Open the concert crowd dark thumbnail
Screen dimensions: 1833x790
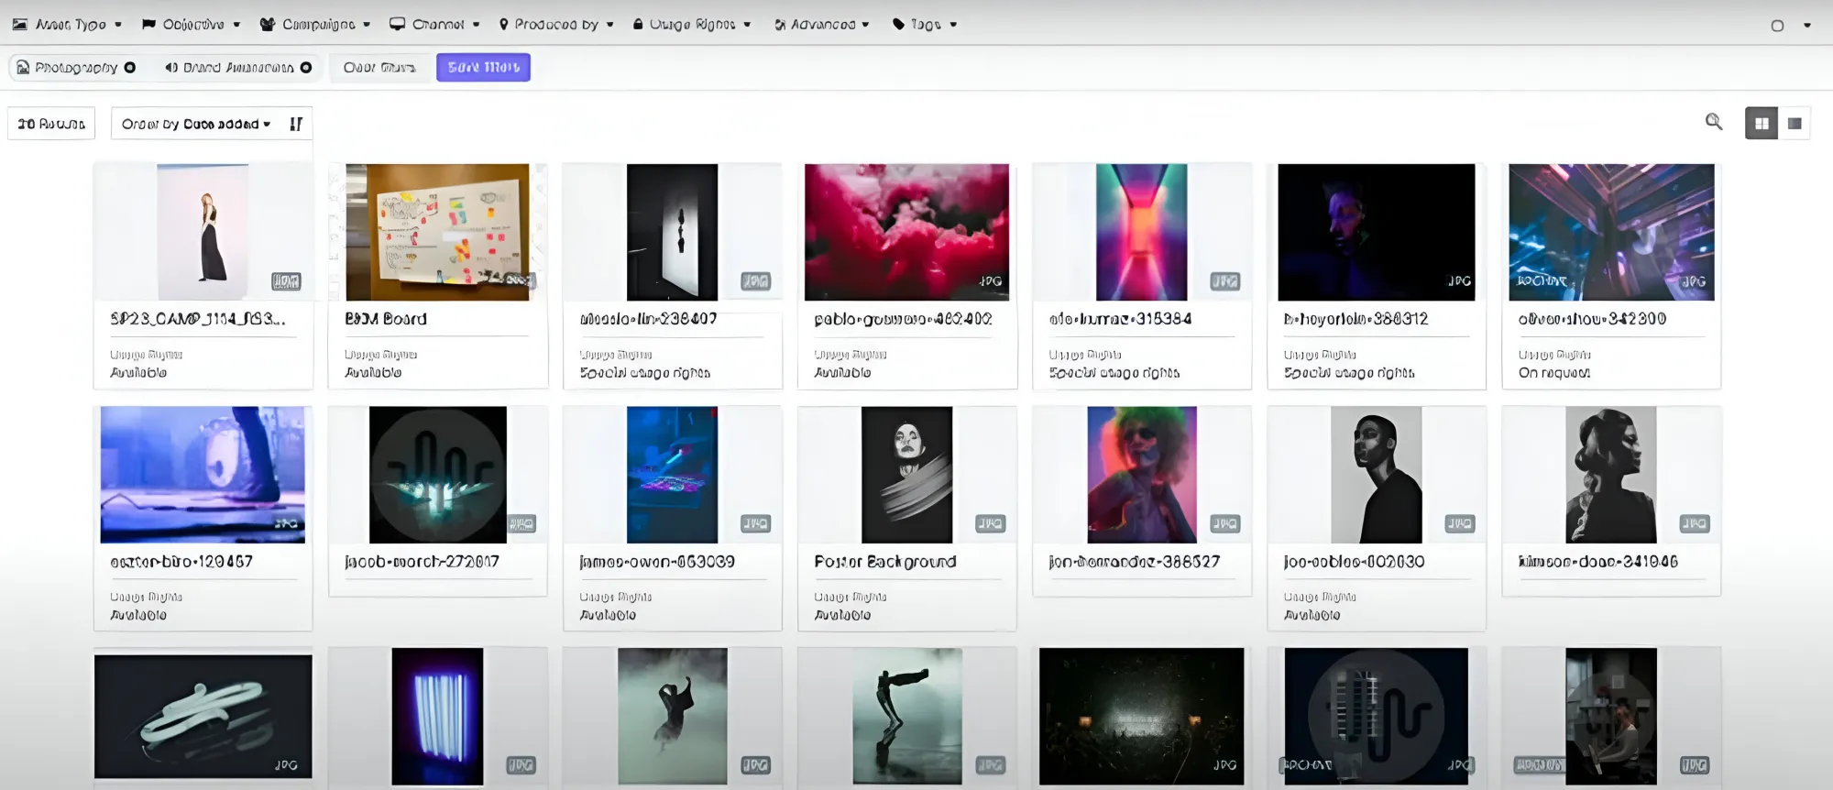(1141, 717)
